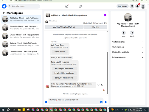Open the notifications bell
The width and height of the screenshot is (149, 112).
[x=137, y=6]
